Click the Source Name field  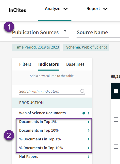pos(98,32)
